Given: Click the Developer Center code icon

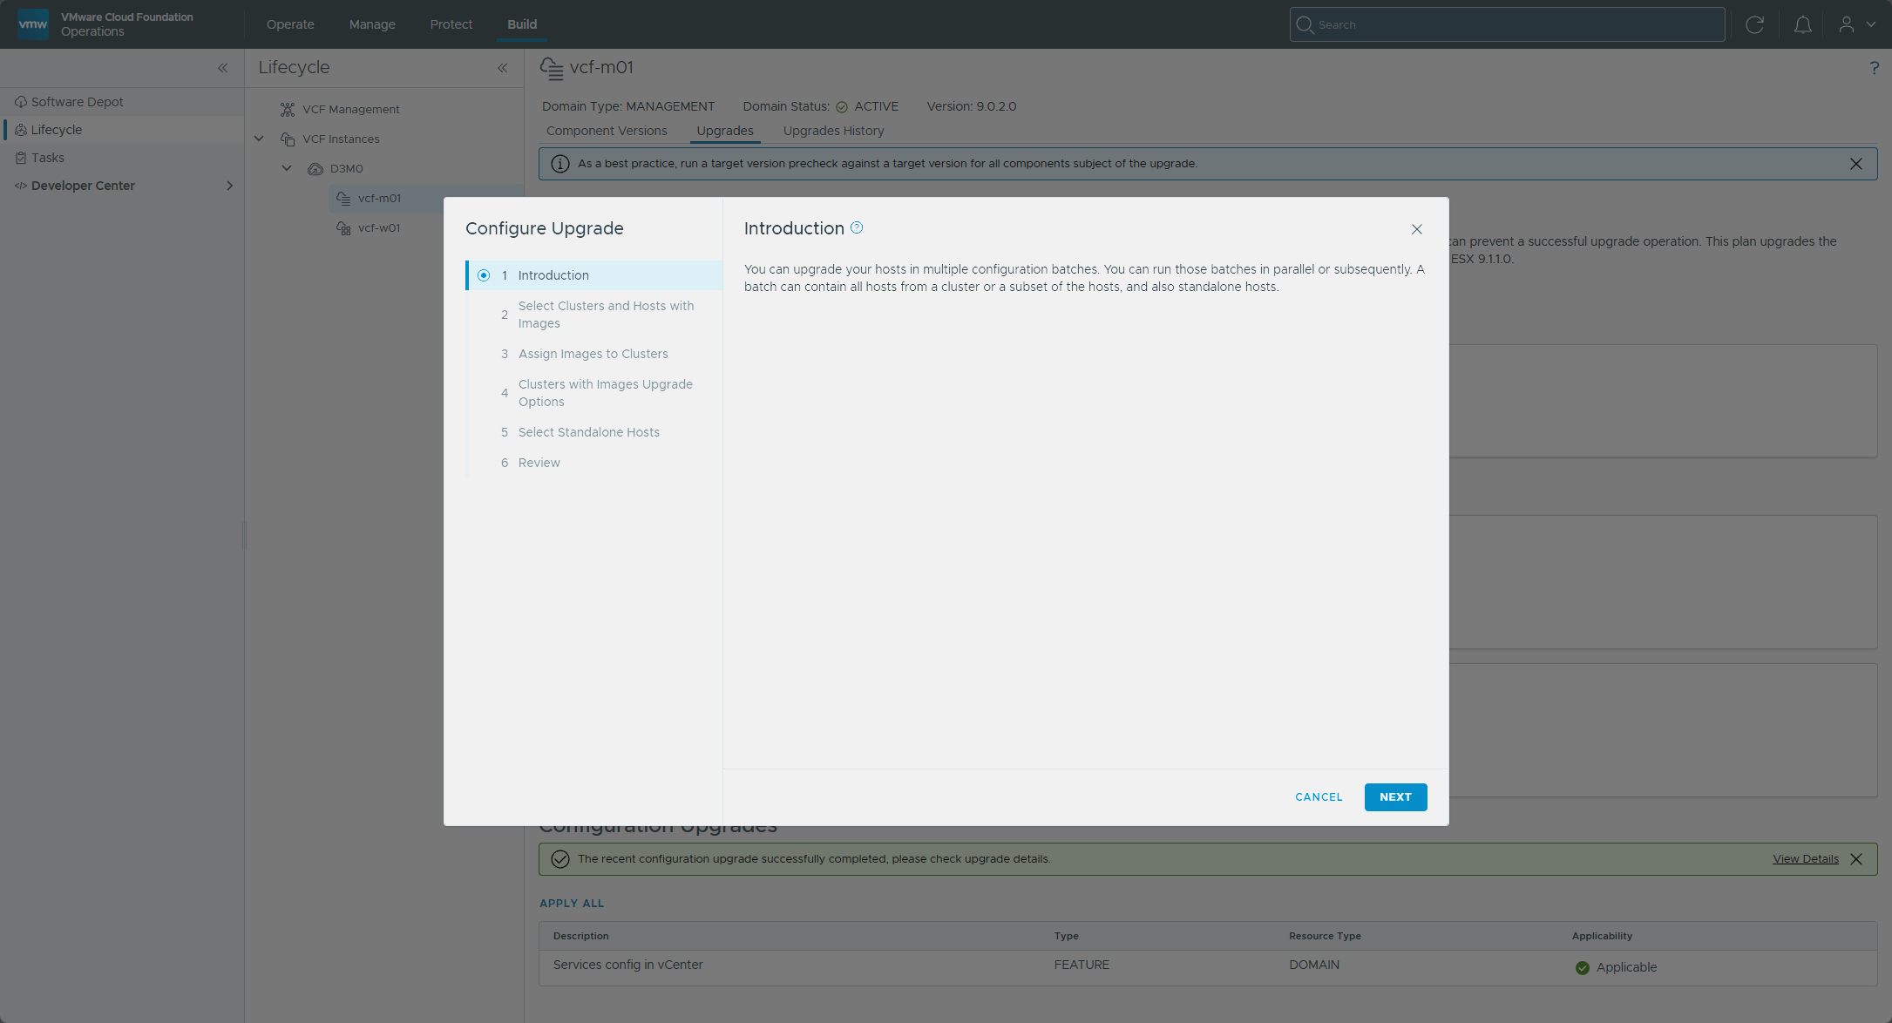Looking at the screenshot, I should point(21,186).
